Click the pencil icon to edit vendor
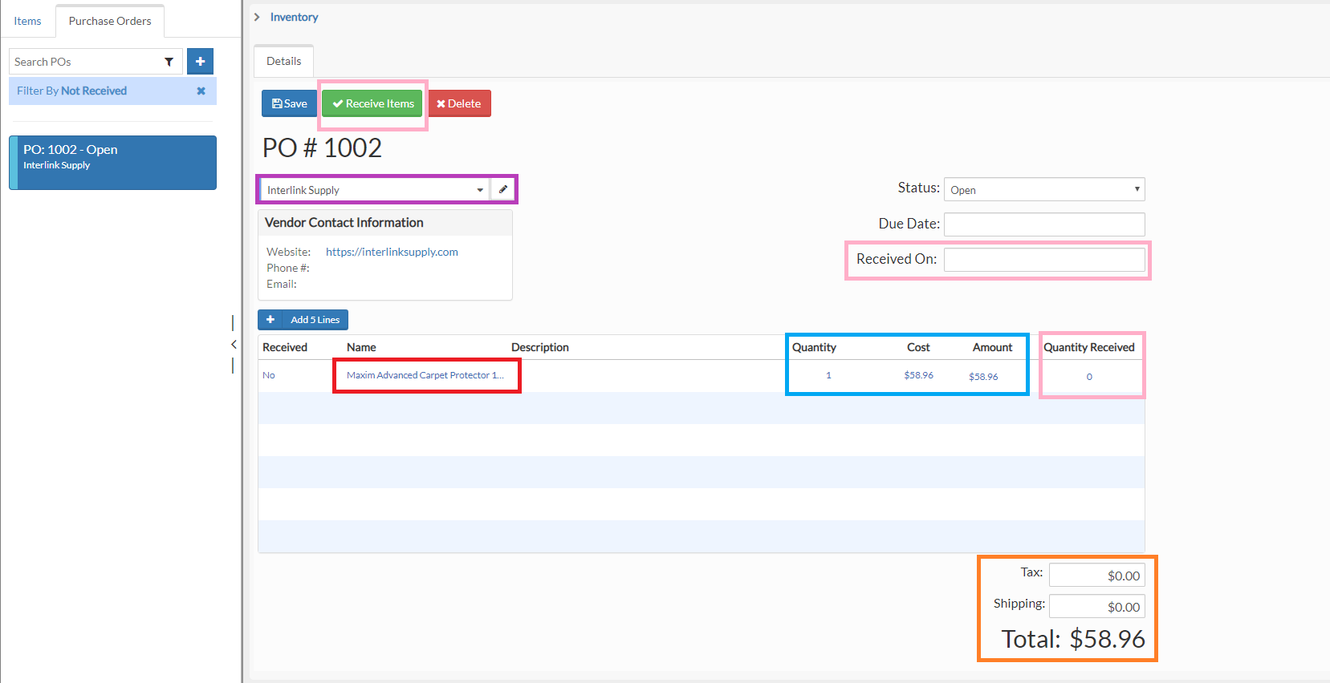This screenshot has height=683, width=1330. click(x=503, y=190)
